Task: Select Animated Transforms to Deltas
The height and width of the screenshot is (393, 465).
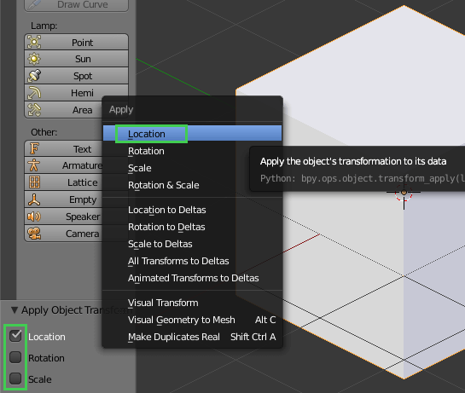Action: (x=192, y=278)
